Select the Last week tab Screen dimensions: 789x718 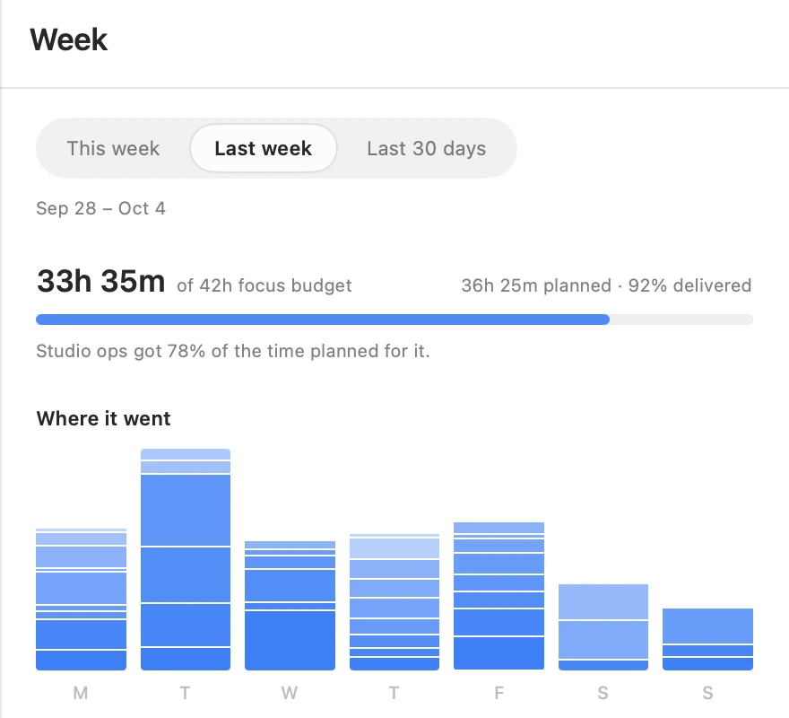[264, 149]
